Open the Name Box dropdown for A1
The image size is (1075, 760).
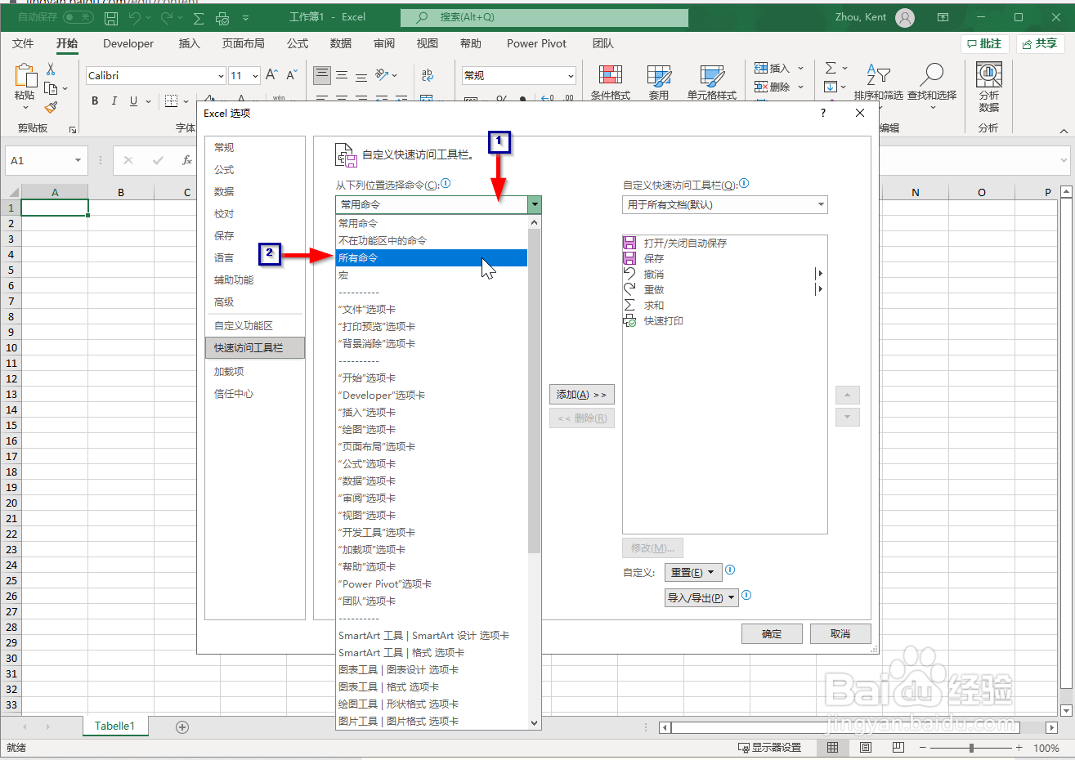tap(78, 160)
